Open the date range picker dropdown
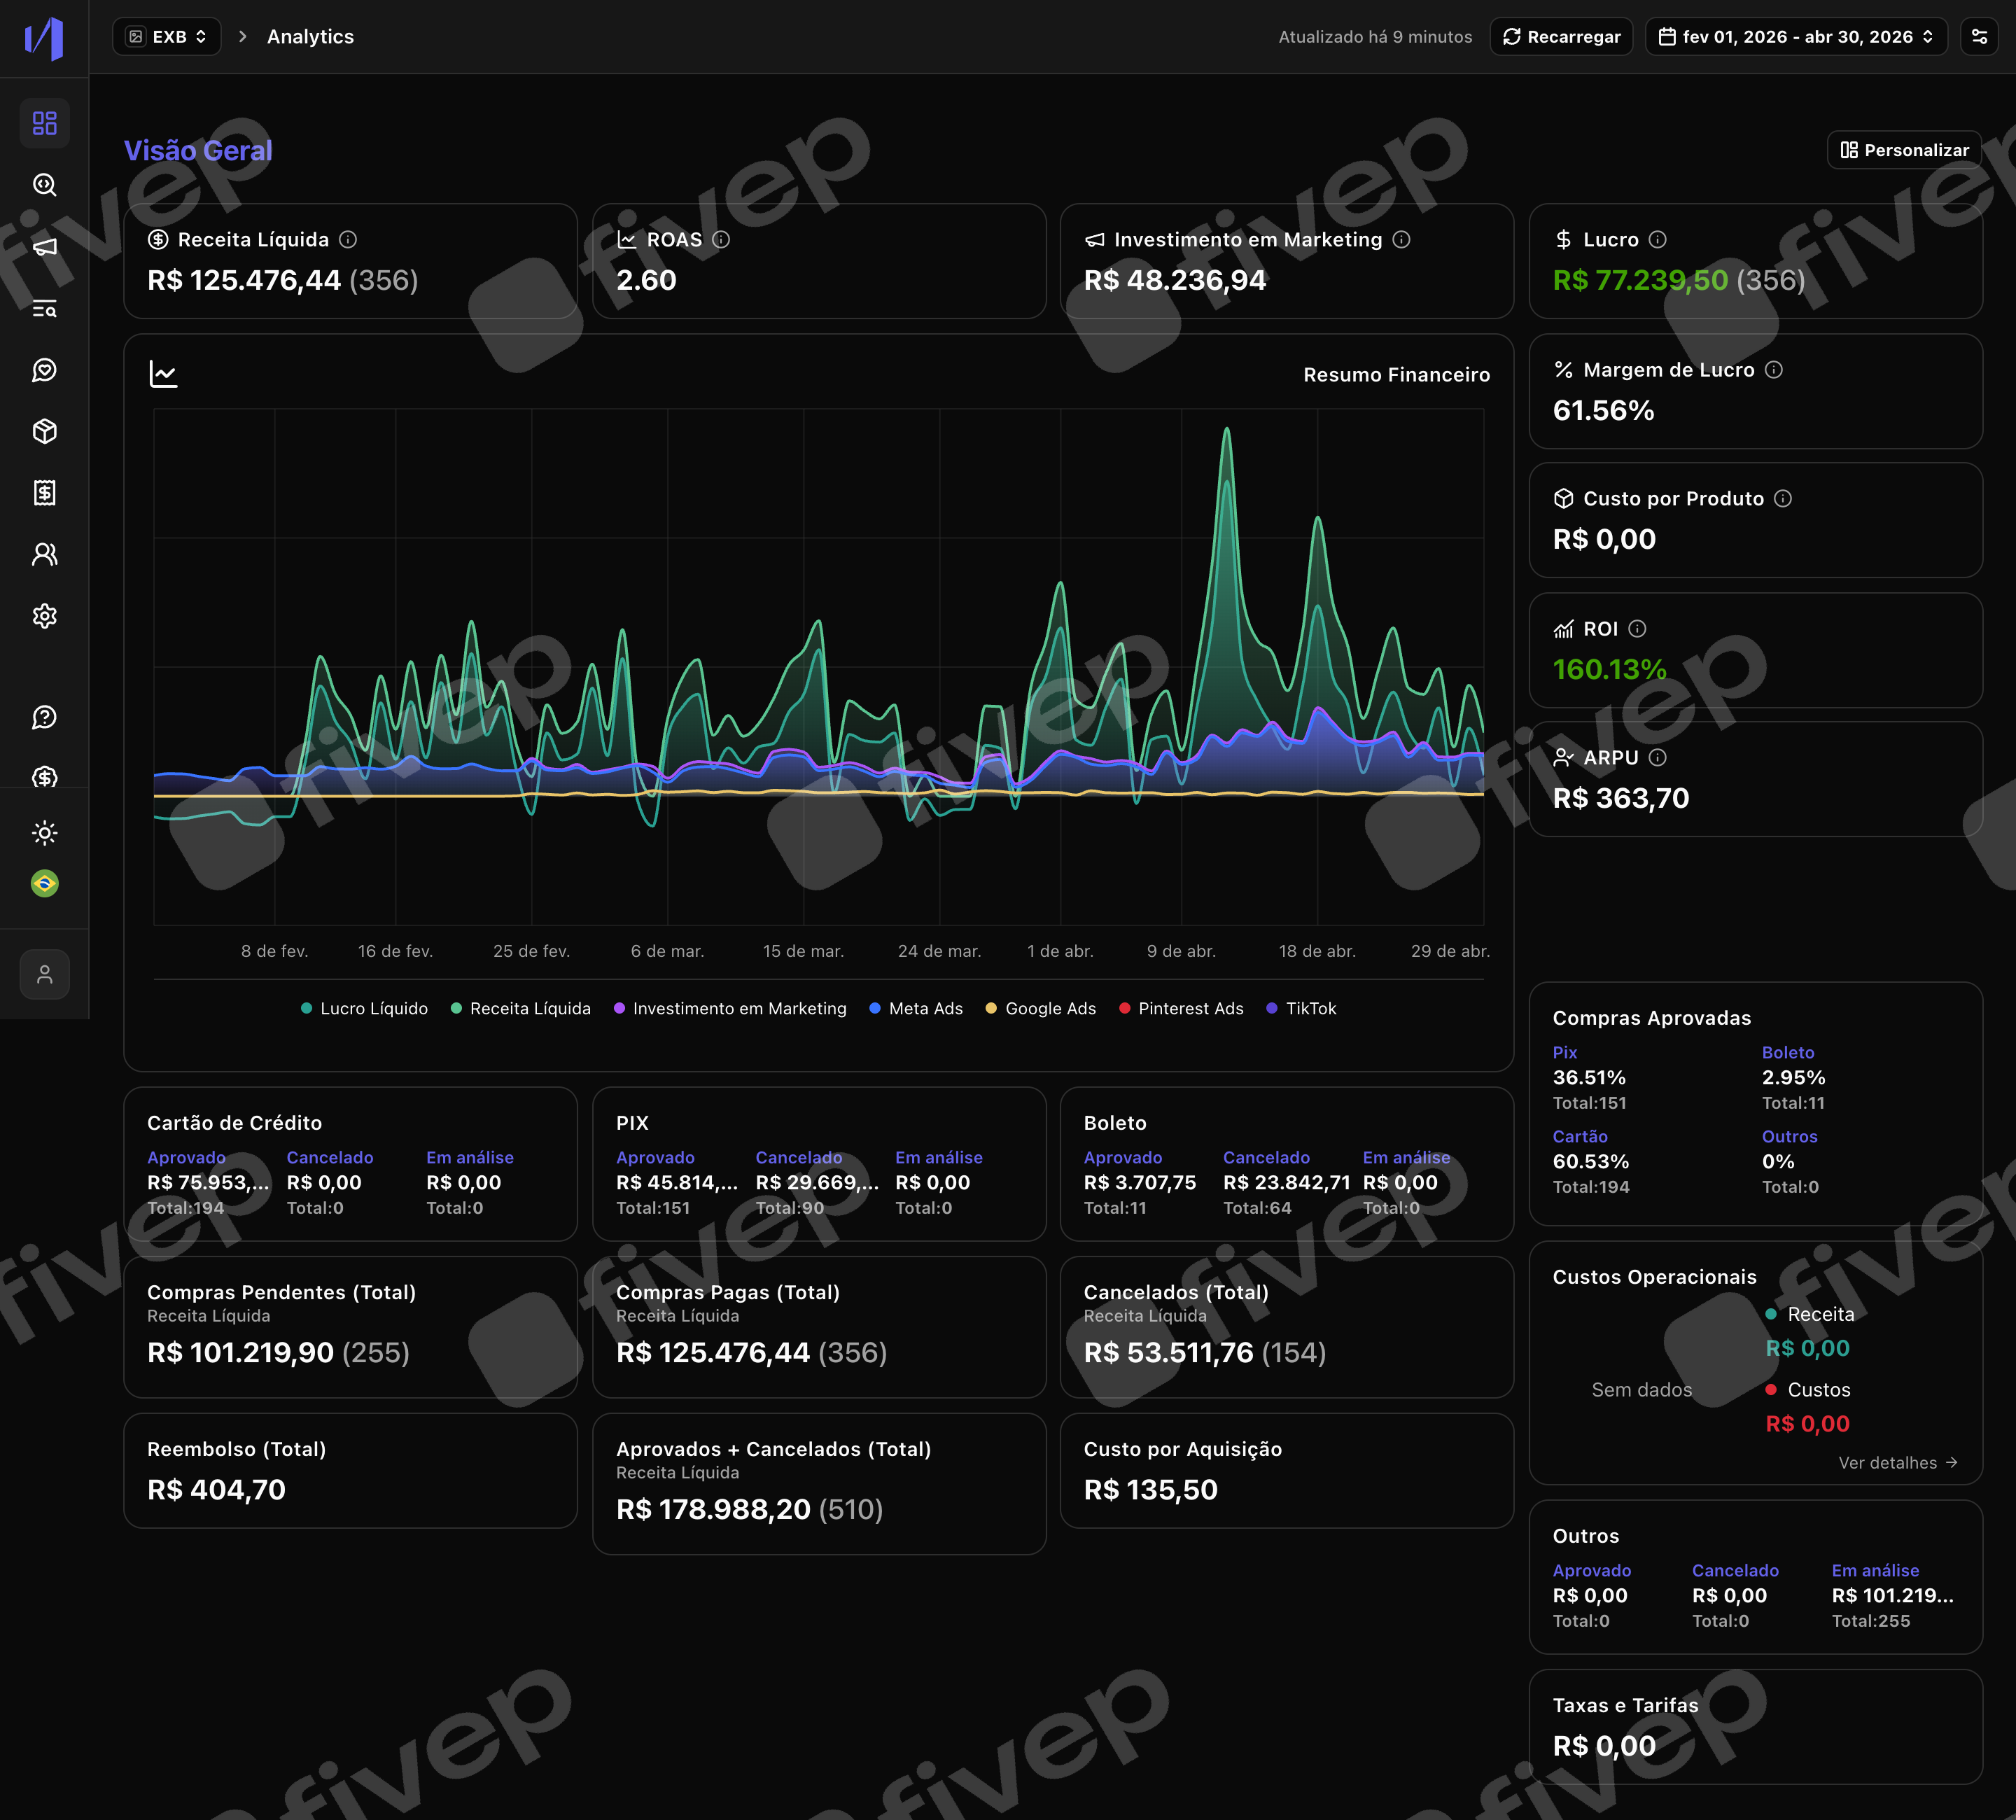 [x=1796, y=37]
